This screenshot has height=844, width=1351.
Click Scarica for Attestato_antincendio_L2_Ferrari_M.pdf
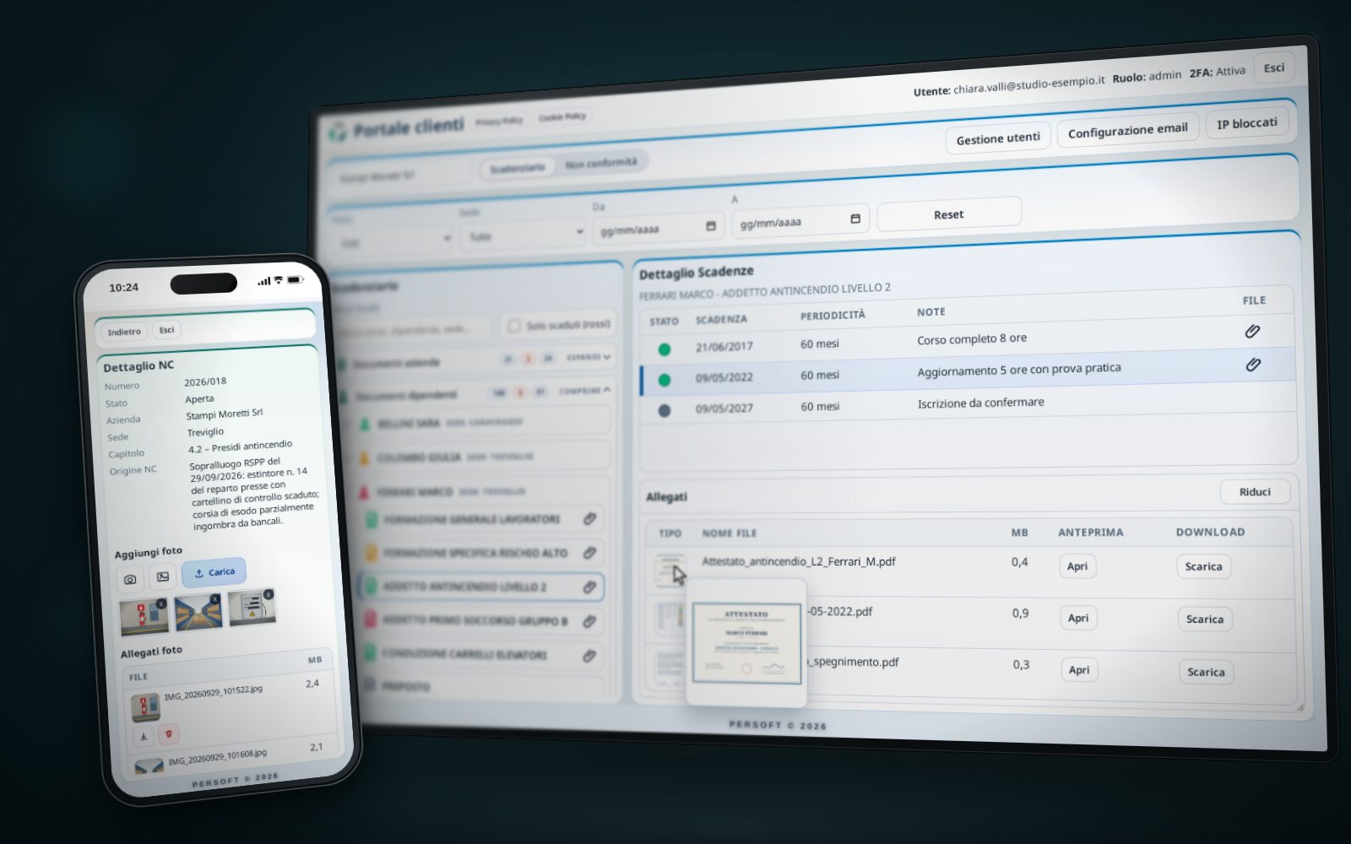point(1203,566)
